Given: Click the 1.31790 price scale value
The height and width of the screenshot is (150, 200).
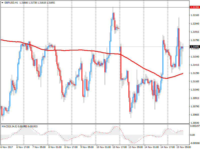Looking at the screenshot, I should click(x=195, y=40).
